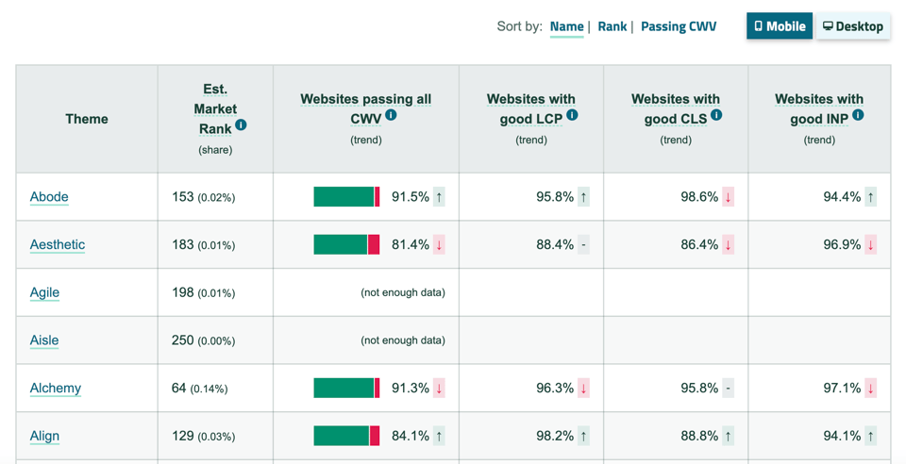Click info icon beside Est. Market Rank

click(241, 124)
